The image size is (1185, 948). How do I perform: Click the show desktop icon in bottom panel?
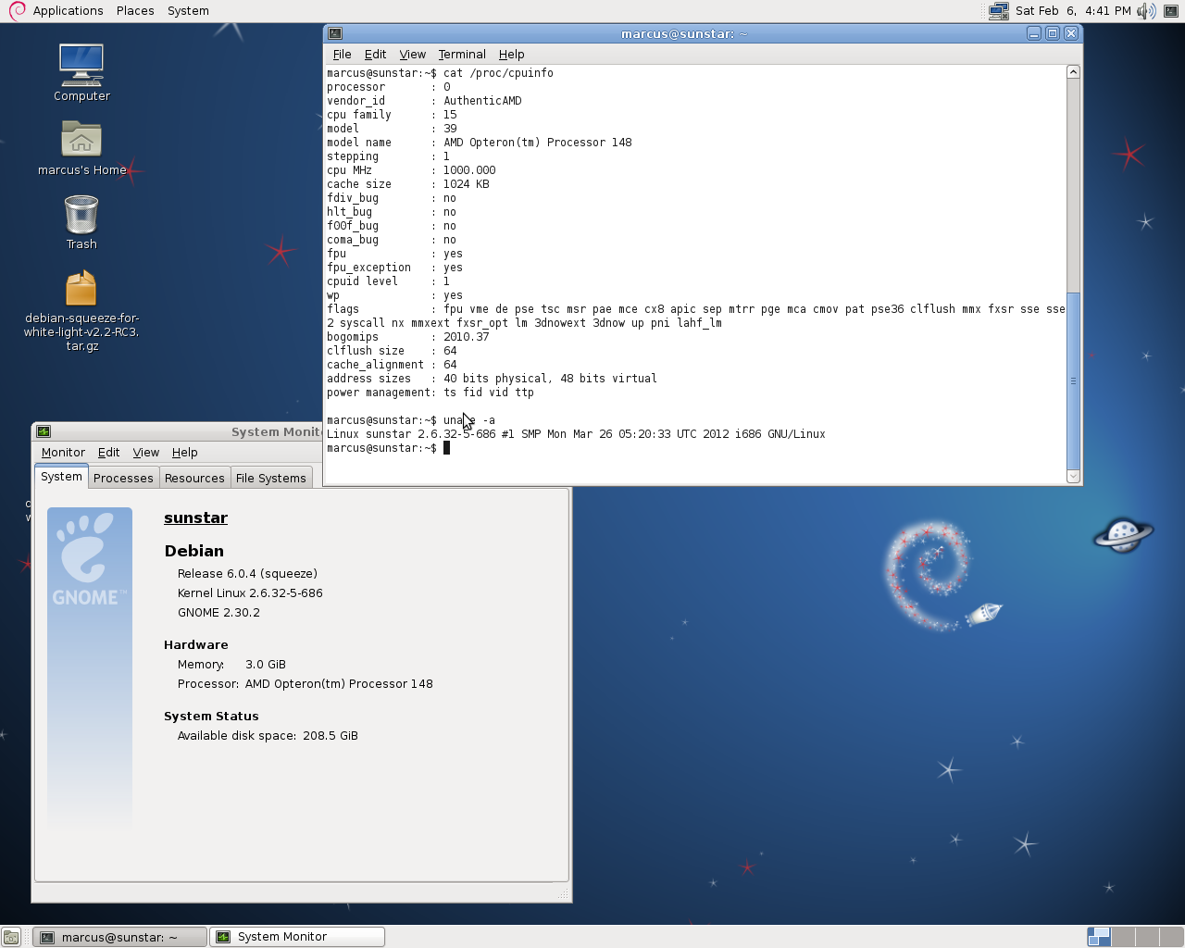tap(11, 937)
